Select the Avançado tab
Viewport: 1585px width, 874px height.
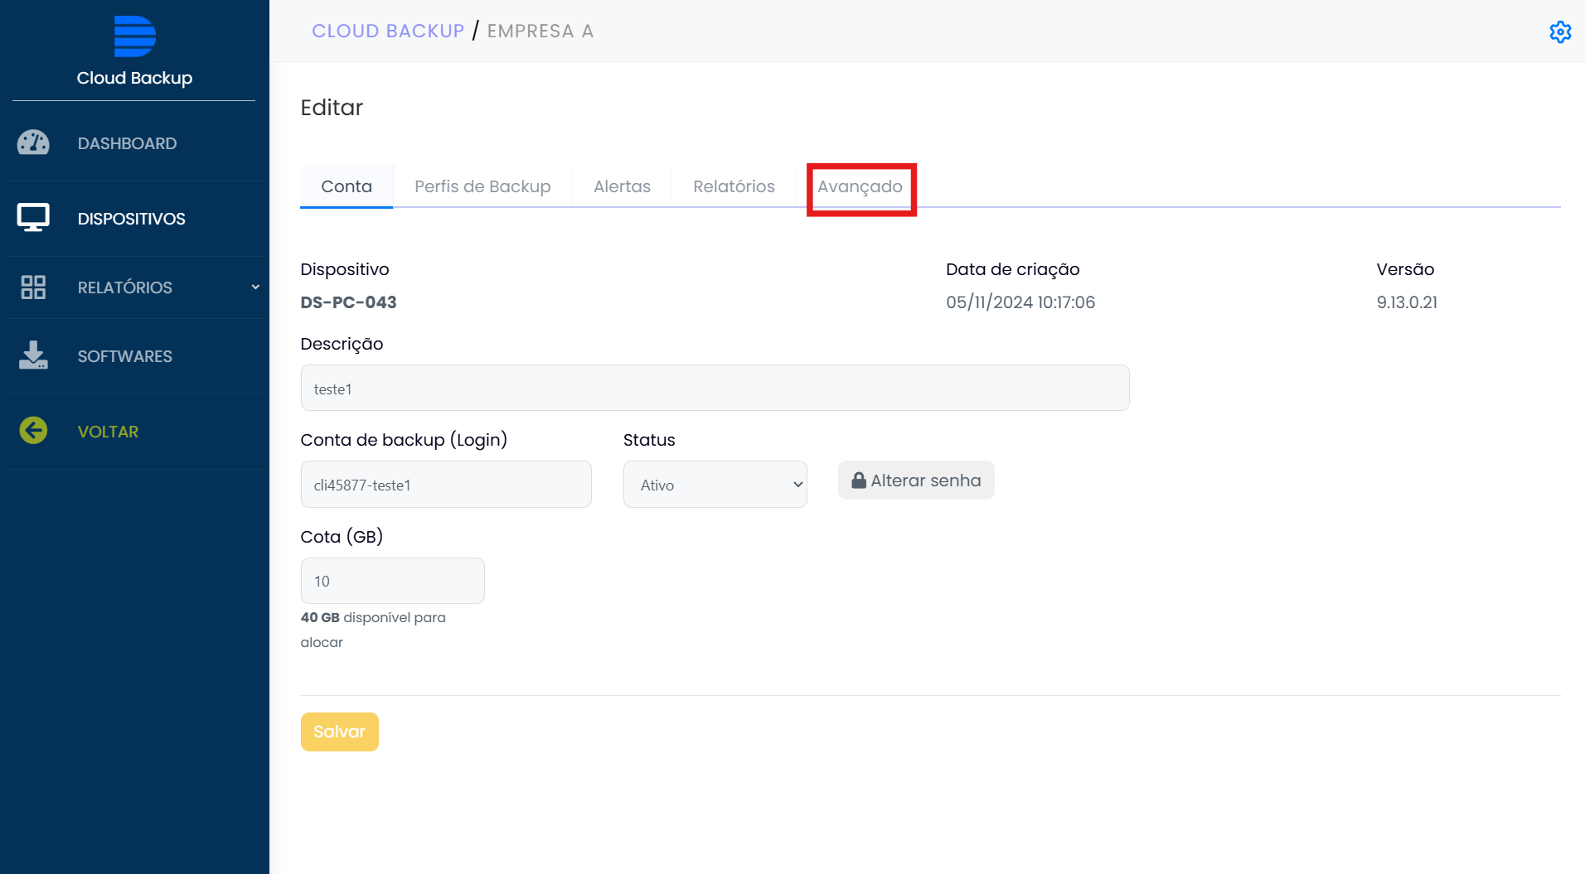[x=860, y=186]
